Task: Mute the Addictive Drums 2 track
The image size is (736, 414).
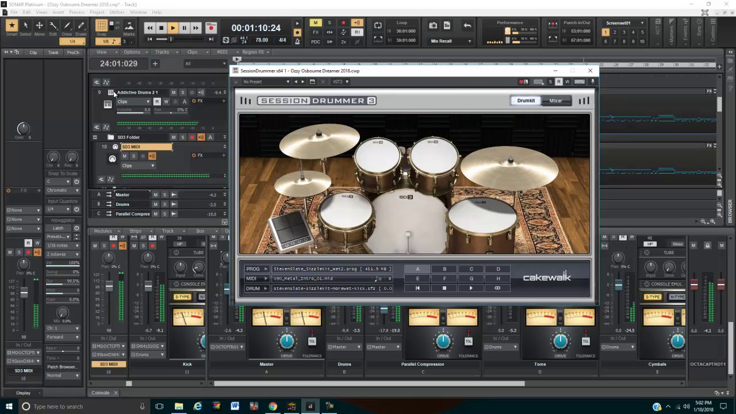Action: (173, 92)
